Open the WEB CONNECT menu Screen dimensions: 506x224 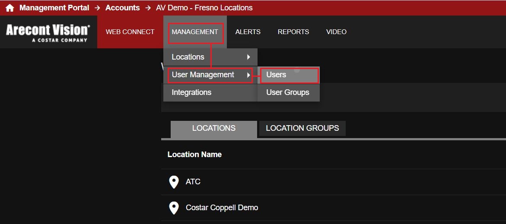(130, 32)
